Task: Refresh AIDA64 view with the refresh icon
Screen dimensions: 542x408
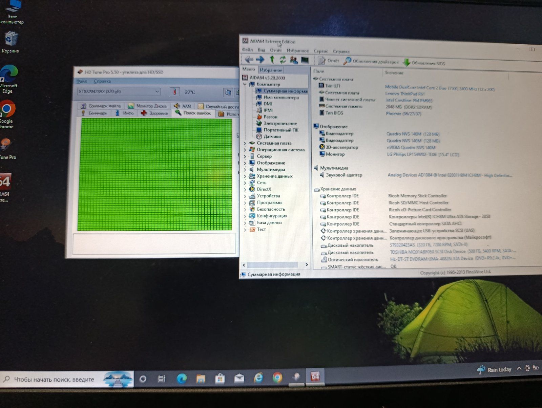Action: pyautogui.click(x=283, y=60)
